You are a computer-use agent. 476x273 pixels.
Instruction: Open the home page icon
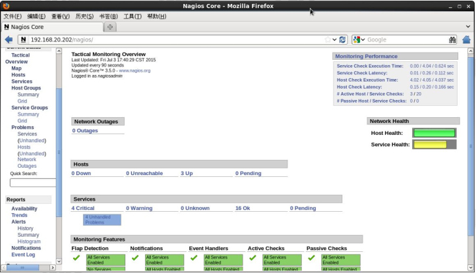coord(466,39)
